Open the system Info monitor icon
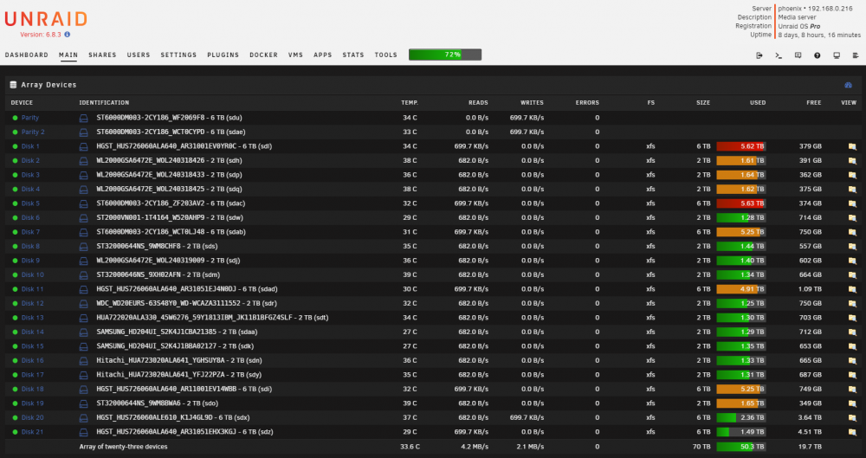Viewport: 866px width, 458px height. (x=837, y=55)
